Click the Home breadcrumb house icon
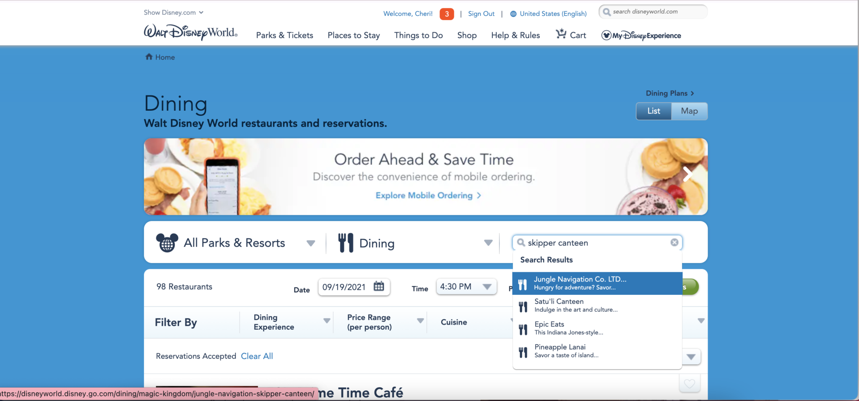The image size is (859, 401). (148, 57)
